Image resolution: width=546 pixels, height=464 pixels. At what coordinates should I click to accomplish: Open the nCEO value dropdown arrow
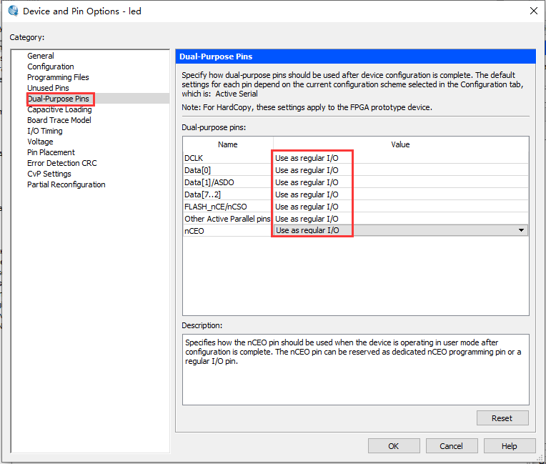point(521,230)
